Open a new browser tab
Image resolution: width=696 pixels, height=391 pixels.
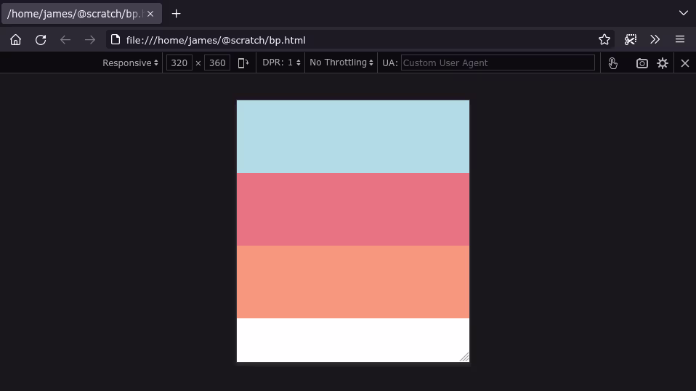click(177, 14)
